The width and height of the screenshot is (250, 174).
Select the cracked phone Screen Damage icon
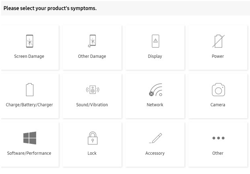pos(30,41)
